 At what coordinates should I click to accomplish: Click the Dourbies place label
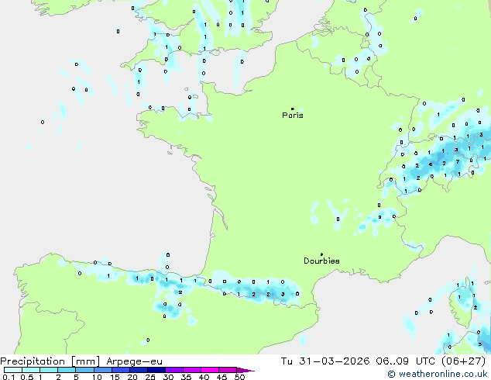point(321,261)
